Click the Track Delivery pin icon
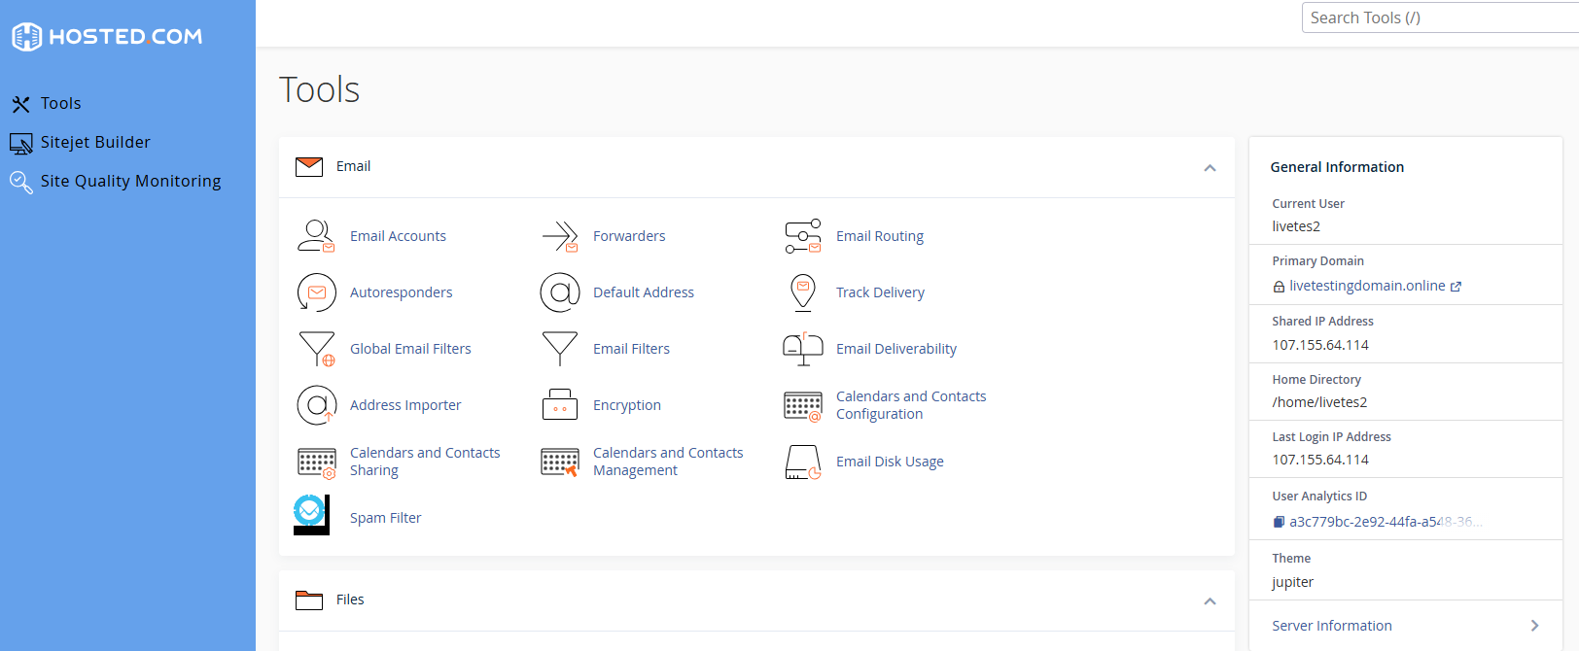 (803, 292)
